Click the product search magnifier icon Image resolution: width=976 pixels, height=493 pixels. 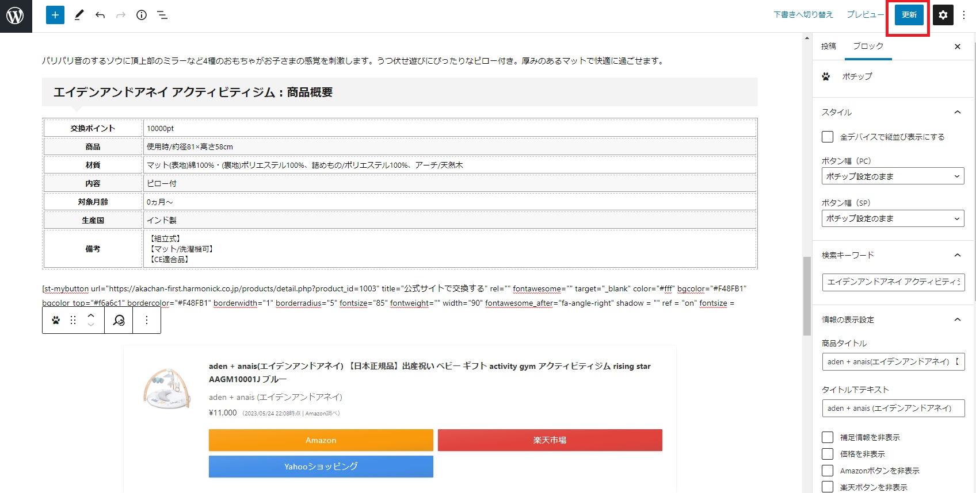tap(119, 320)
